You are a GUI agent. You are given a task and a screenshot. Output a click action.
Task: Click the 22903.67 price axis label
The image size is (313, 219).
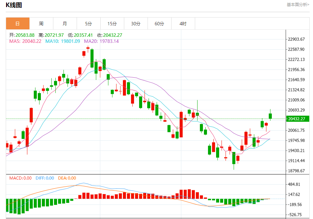296,39
